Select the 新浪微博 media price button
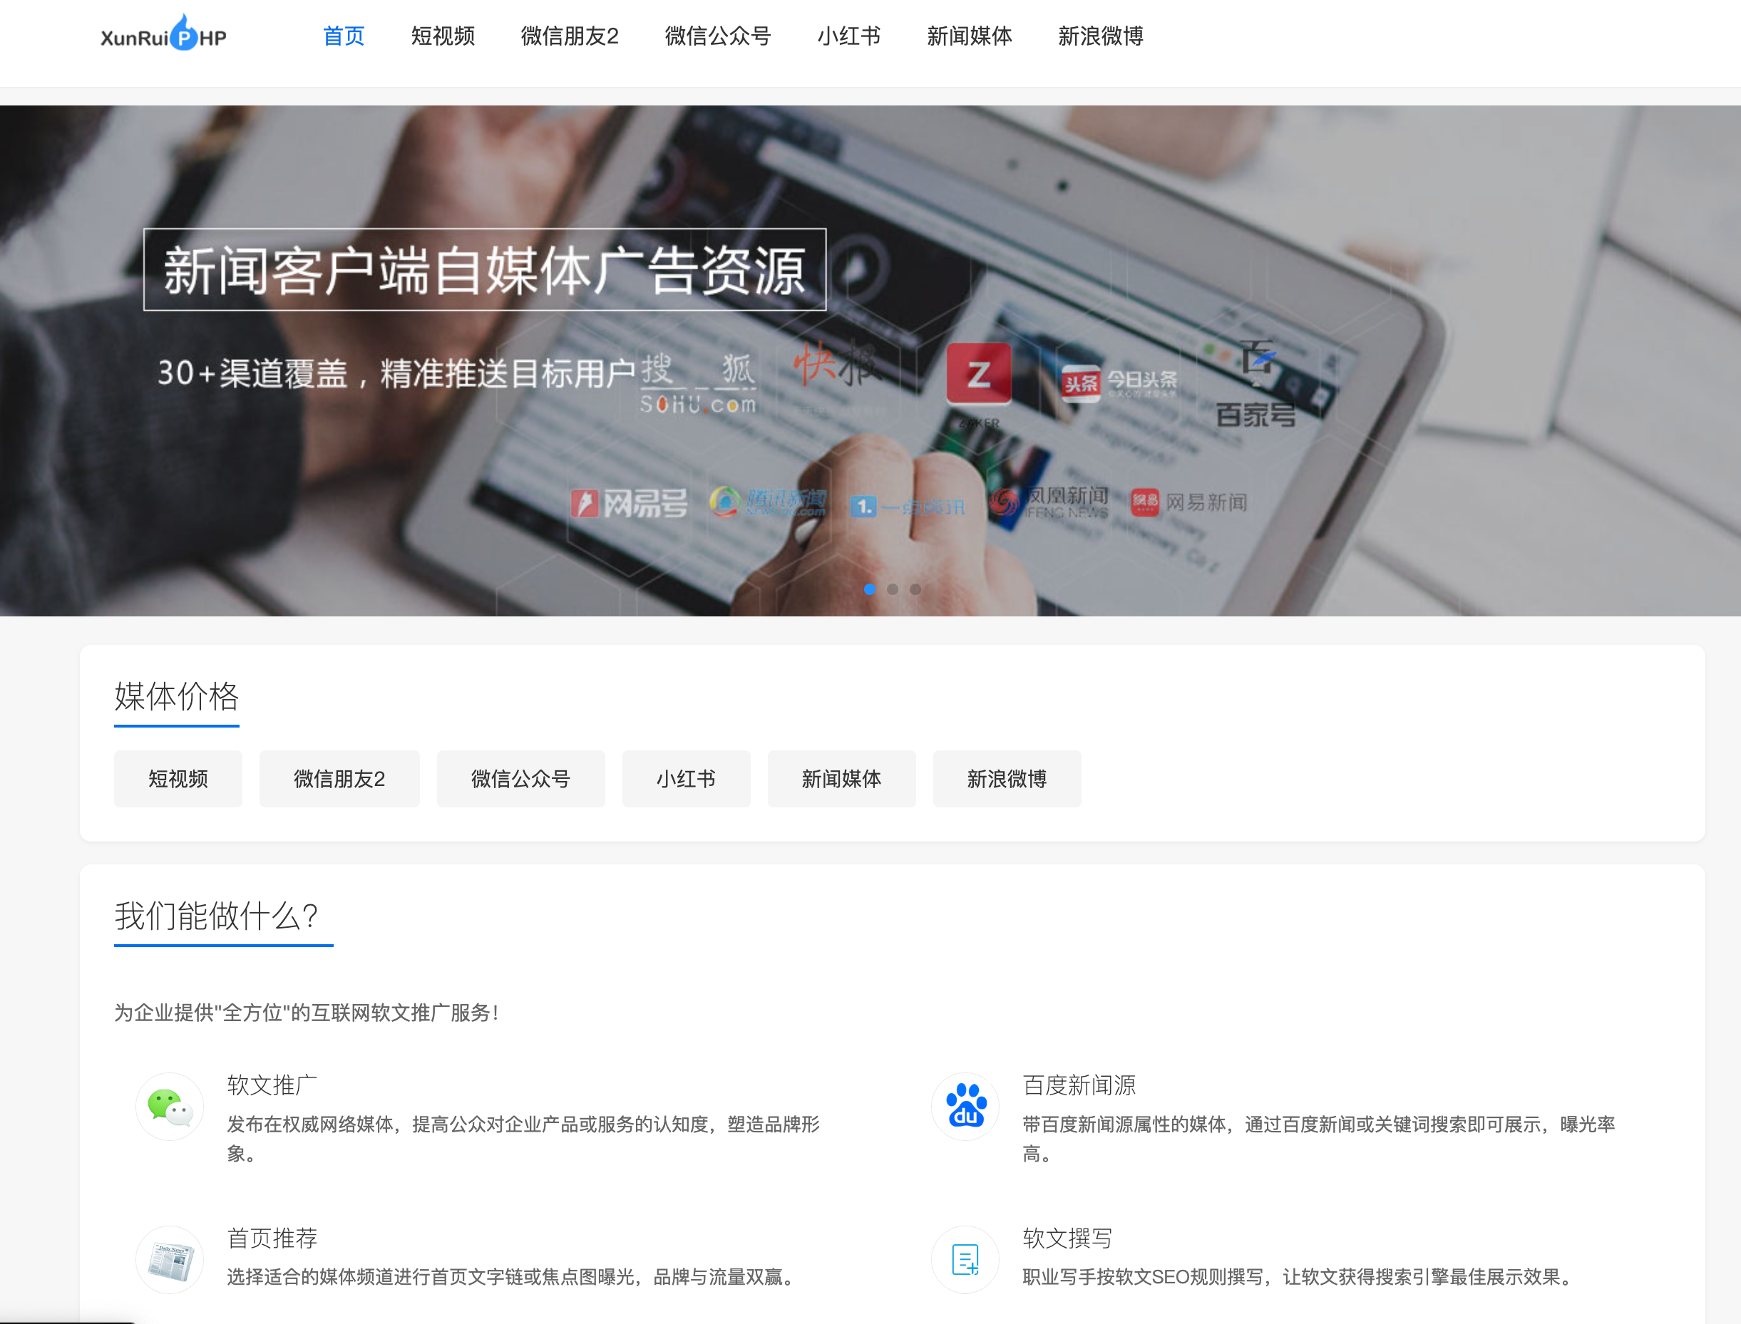 click(1007, 779)
